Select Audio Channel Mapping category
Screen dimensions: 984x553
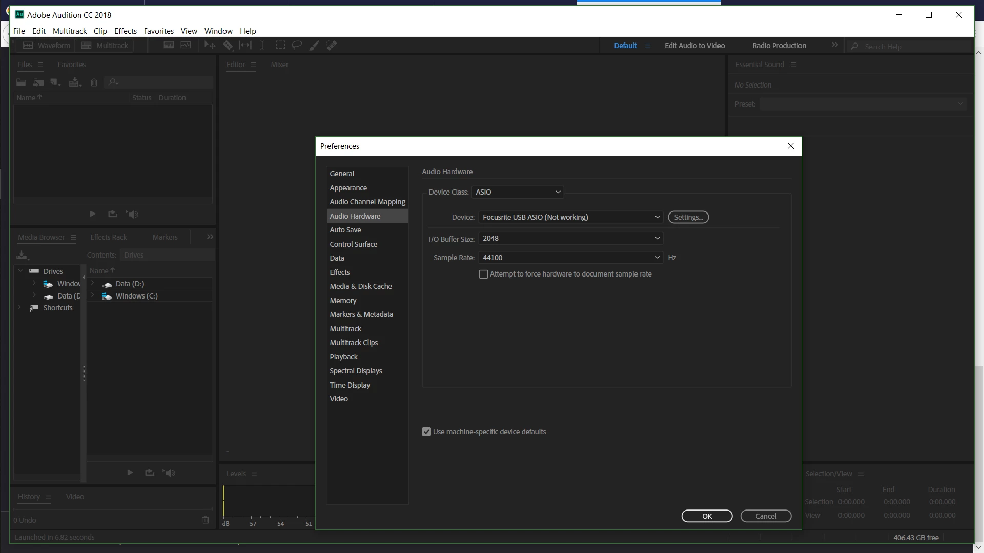[367, 202]
